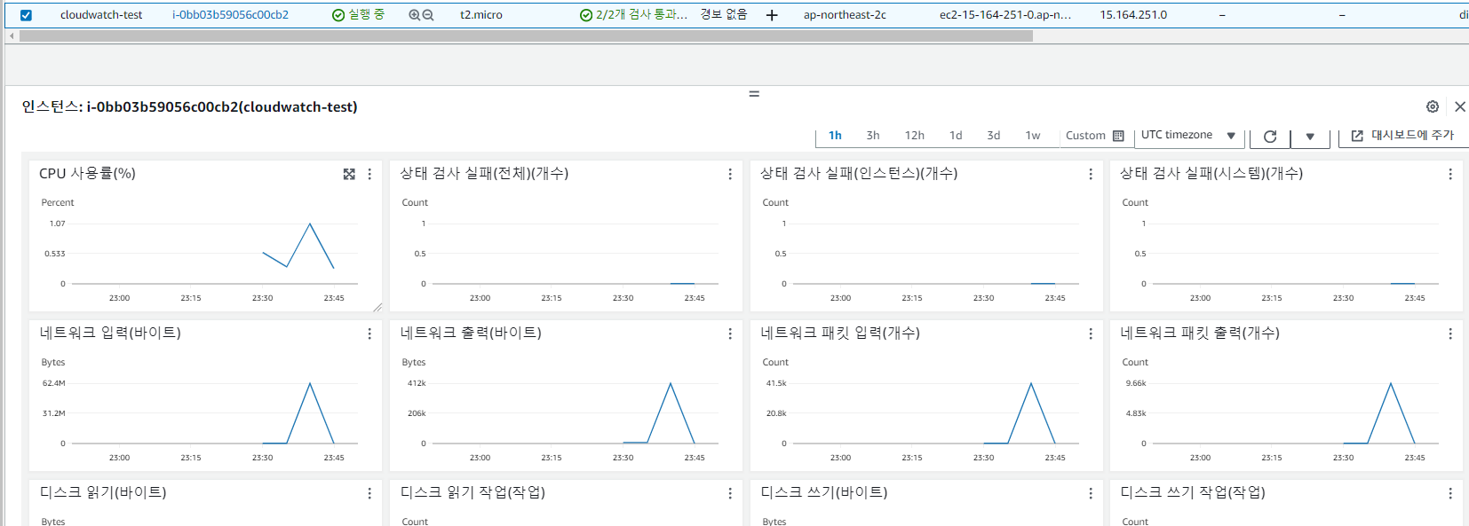
Task: Click the panel resize handle above instance details
Action: point(754,93)
